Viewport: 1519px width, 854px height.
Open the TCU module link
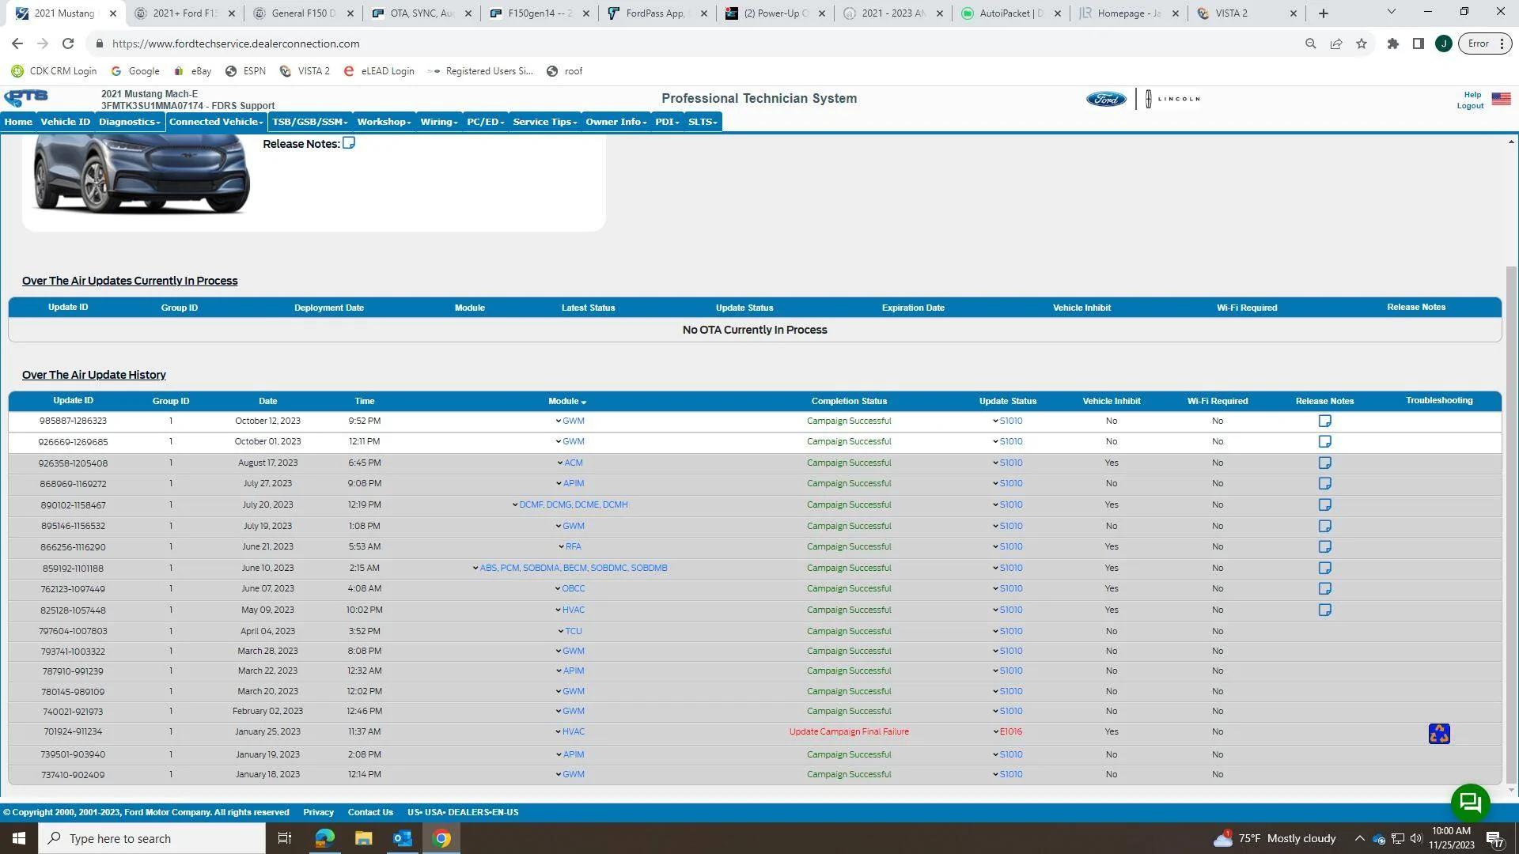[x=574, y=631]
